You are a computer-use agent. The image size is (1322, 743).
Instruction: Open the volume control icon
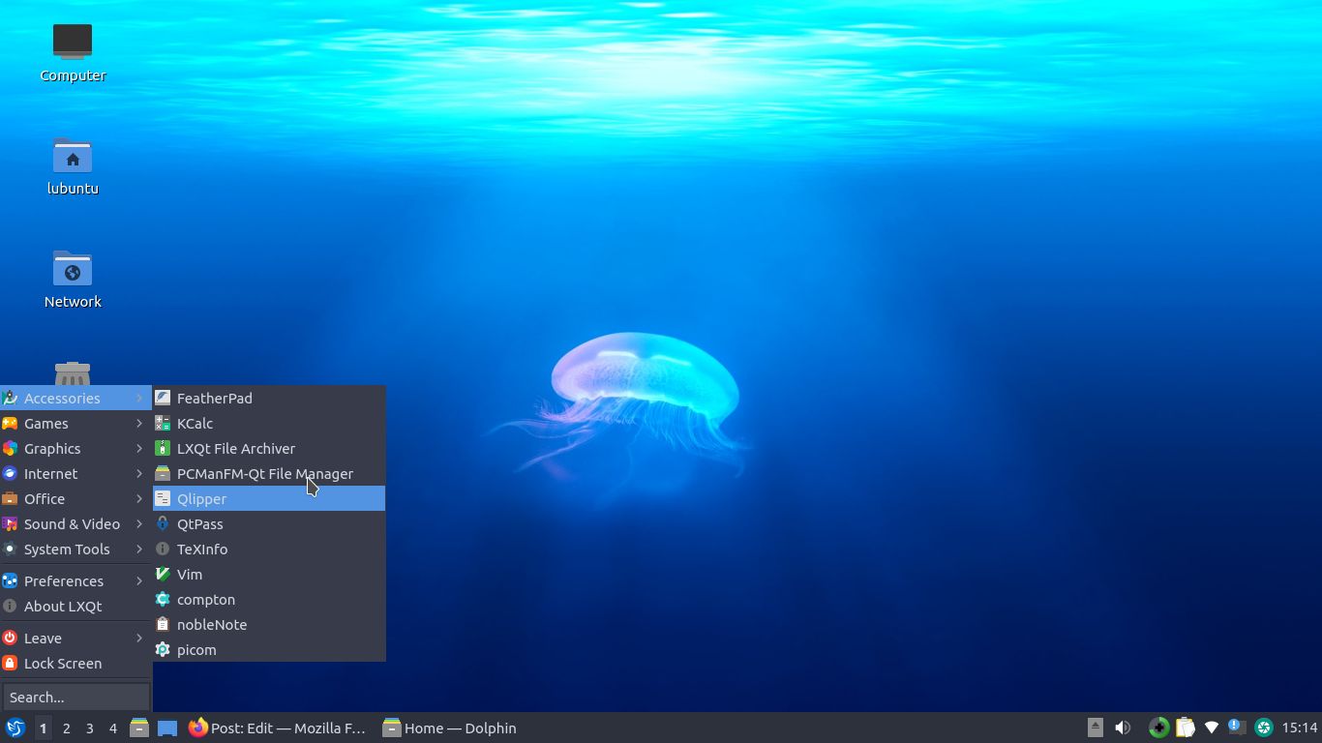coord(1123,728)
